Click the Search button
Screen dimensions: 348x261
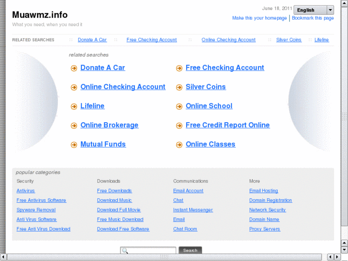click(x=190, y=250)
